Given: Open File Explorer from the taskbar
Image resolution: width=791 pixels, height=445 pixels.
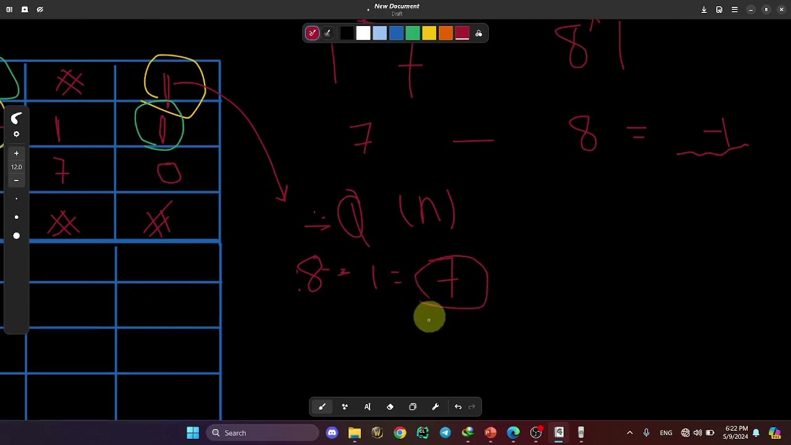Looking at the screenshot, I should tap(355, 433).
